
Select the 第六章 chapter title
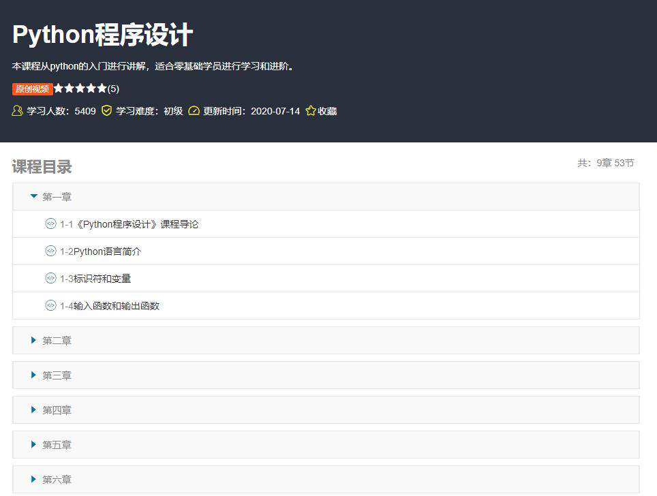[57, 480]
